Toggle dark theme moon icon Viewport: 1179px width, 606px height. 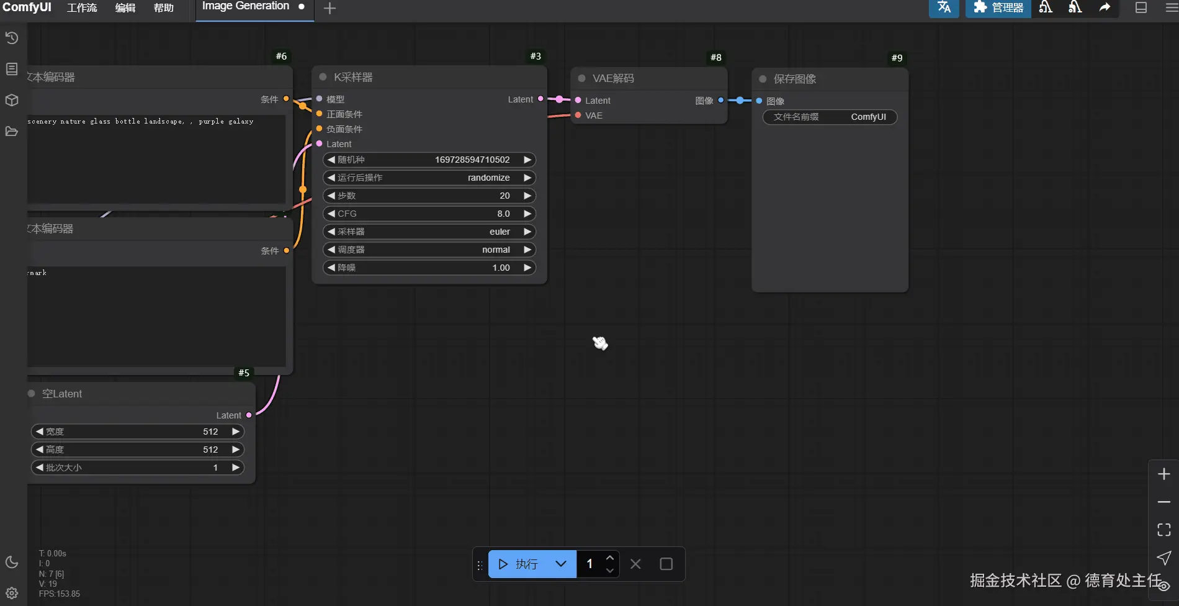point(12,562)
